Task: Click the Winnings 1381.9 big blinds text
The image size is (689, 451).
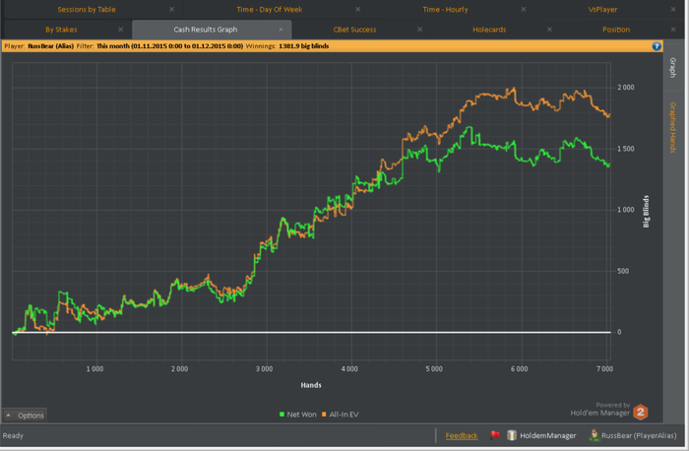Action: [287, 46]
